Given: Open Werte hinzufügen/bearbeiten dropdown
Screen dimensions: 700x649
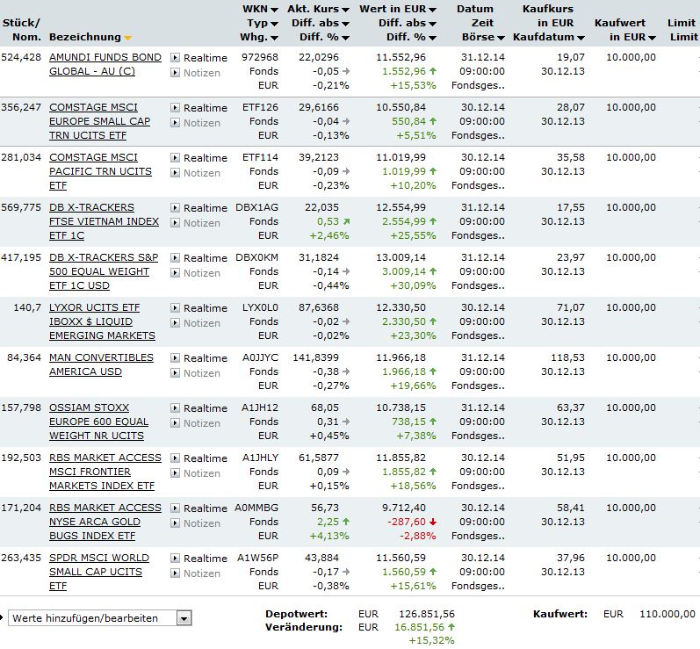Looking at the screenshot, I should [184, 618].
